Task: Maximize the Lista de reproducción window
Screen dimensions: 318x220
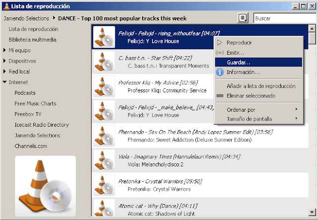Action: (304, 6)
